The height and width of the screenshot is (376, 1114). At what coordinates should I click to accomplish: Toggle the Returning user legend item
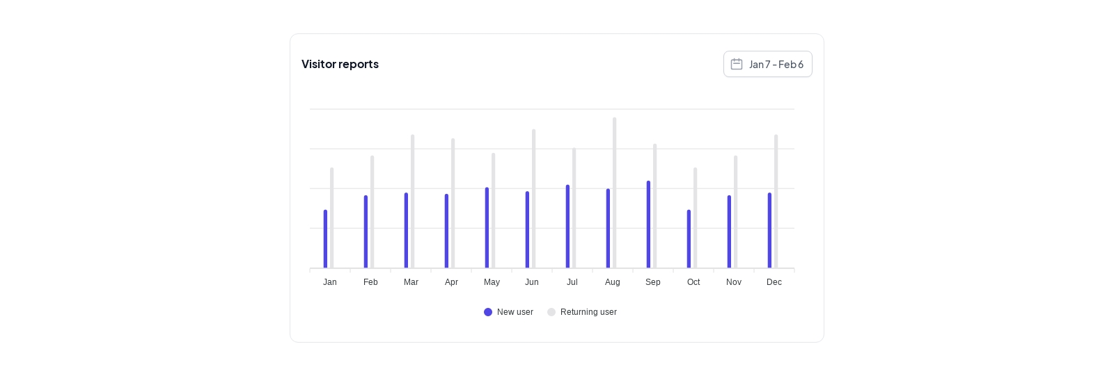click(x=582, y=312)
